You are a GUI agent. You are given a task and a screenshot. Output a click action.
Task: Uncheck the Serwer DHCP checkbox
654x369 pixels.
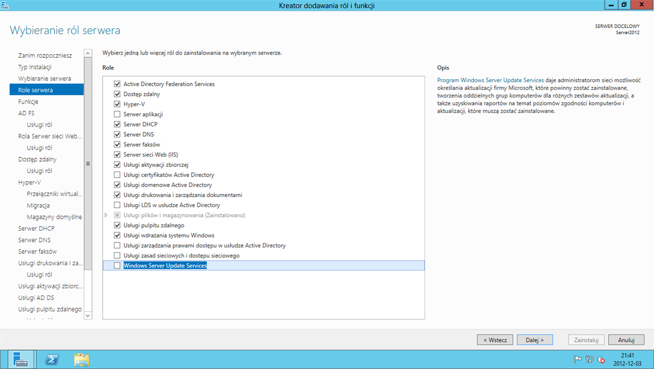(x=118, y=124)
